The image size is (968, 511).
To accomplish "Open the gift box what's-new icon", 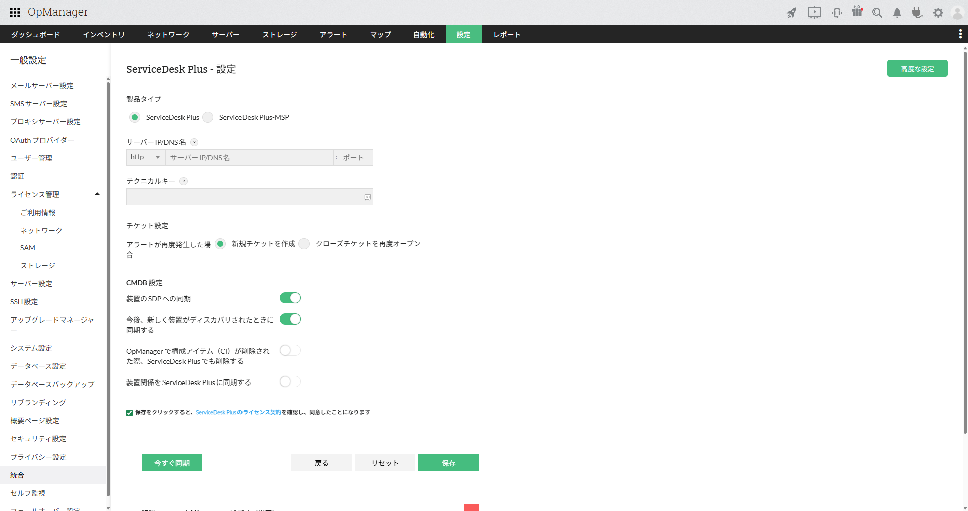I will coord(857,12).
